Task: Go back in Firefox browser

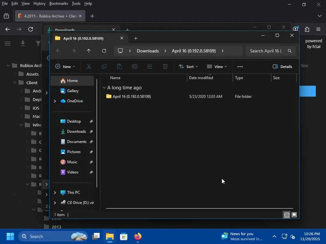Action: pyautogui.click(x=8, y=29)
